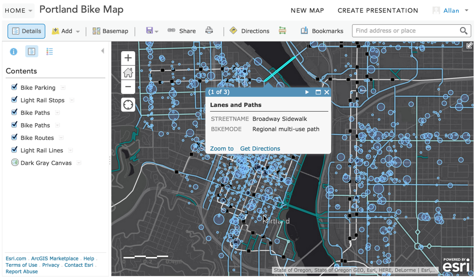Viewport: 476px width, 278px height.
Task: Click NEW MAP in the top bar
Action: pyautogui.click(x=307, y=11)
